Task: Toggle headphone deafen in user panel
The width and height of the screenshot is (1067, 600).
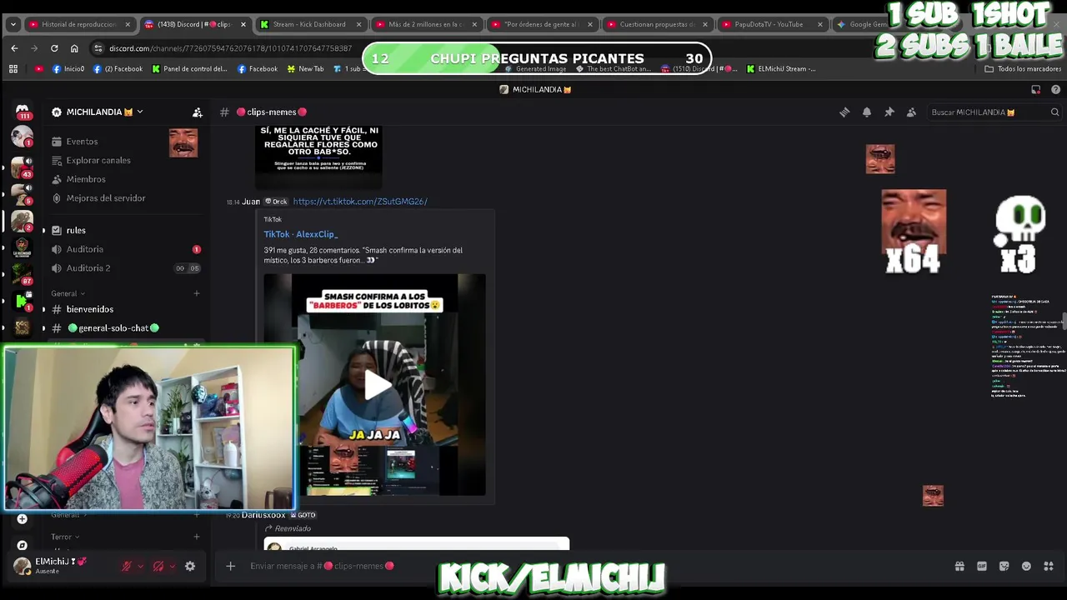Action: point(158,566)
